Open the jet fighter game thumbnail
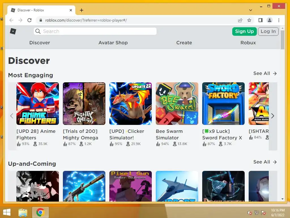Image resolution: width=290 pixels, height=218 pixels. 177,186
